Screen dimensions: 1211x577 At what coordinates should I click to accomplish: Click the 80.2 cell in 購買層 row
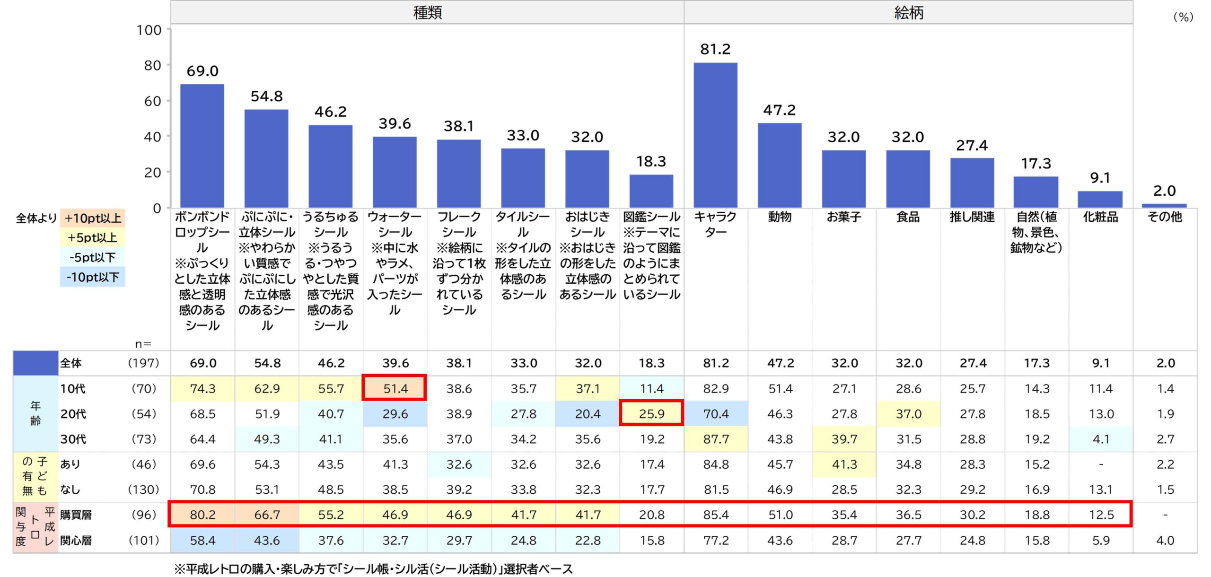pyautogui.click(x=202, y=515)
